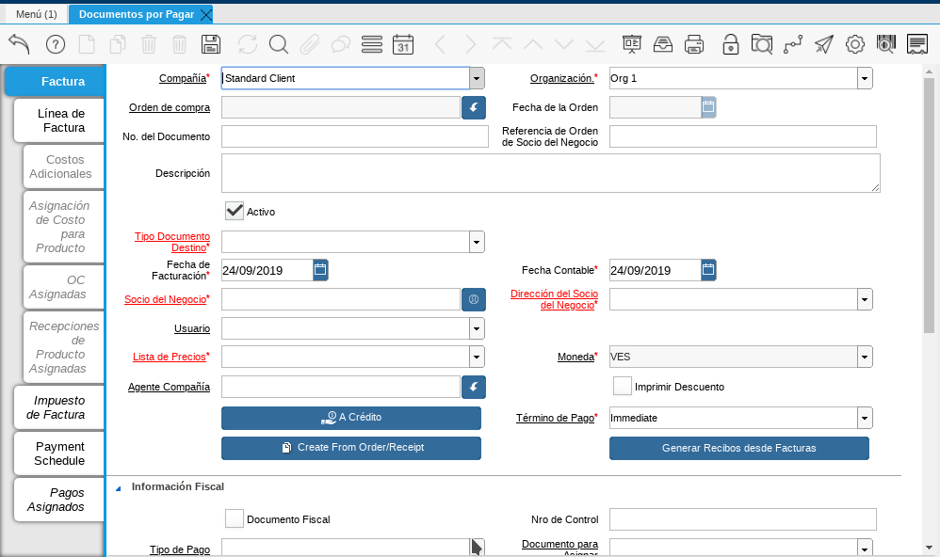Open the Payment Schedule tab

pos(60,454)
